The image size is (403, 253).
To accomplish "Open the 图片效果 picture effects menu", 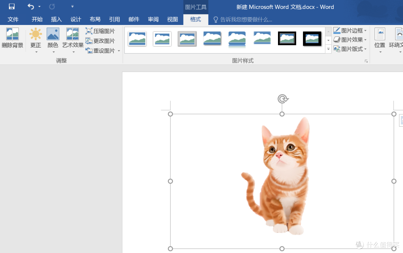I will click(x=350, y=40).
